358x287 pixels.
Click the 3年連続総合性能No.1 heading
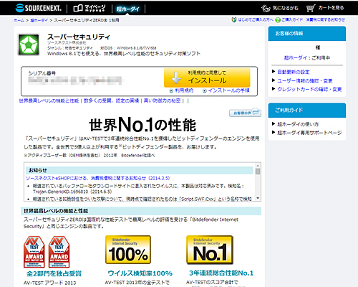coord(221,273)
